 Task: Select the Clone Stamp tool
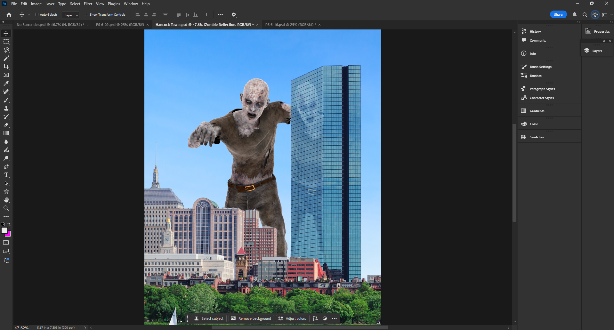(x=6, y=108)
